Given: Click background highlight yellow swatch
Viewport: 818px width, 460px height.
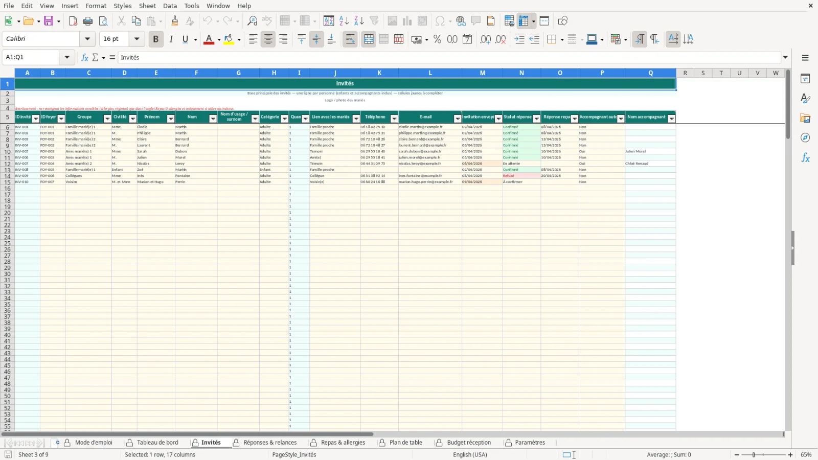Looking at the screenshot, I should pyautogui.click(x=229, y=39).
